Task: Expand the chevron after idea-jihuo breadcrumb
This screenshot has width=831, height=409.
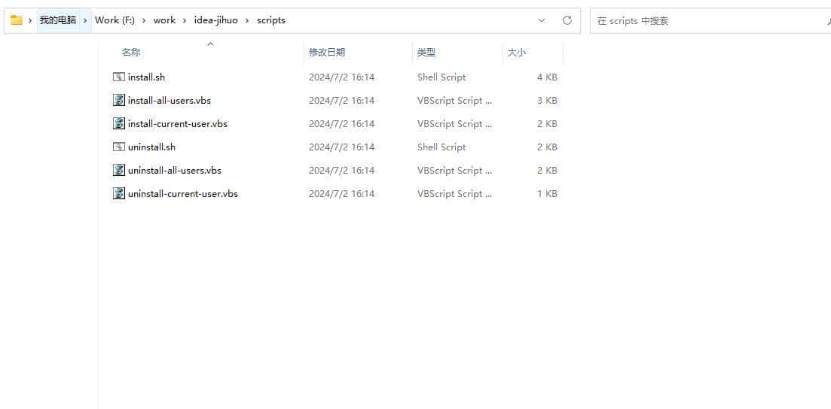Action: point(247,20)
